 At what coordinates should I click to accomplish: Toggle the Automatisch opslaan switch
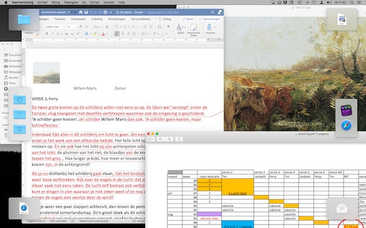71,12
